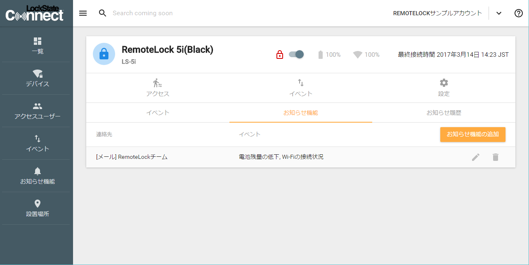Click the blue lock device avatar
Image resolution: width=529 pixels, height=265 pixels.
(104, 54)
